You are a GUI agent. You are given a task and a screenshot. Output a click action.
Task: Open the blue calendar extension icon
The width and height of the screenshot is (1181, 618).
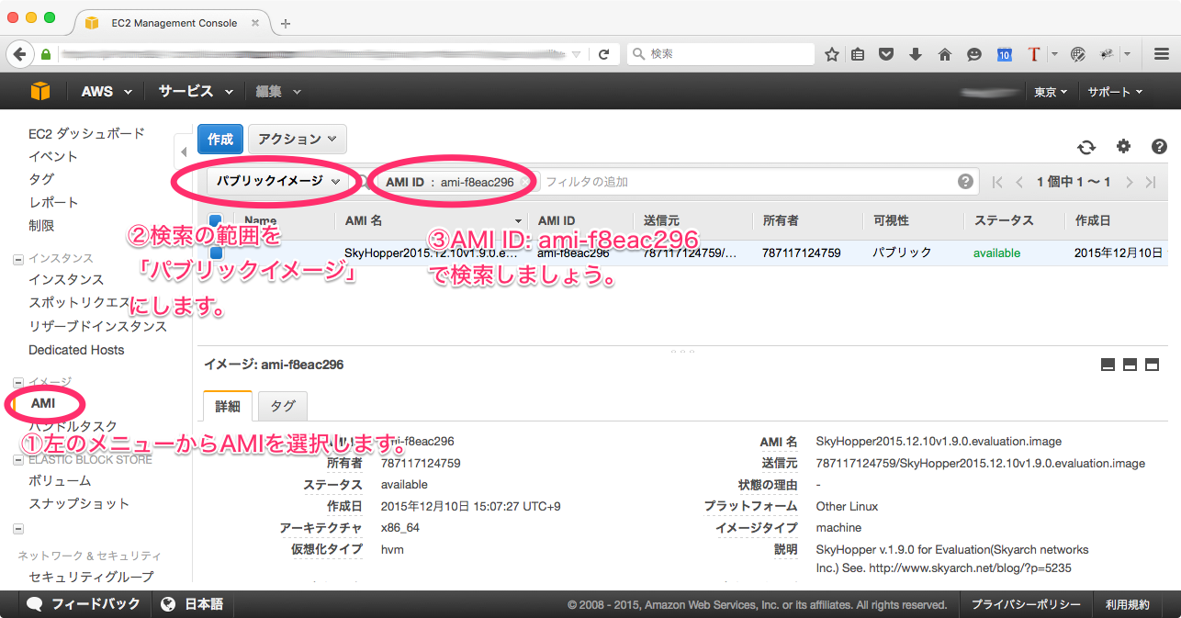coord(1005,54)
